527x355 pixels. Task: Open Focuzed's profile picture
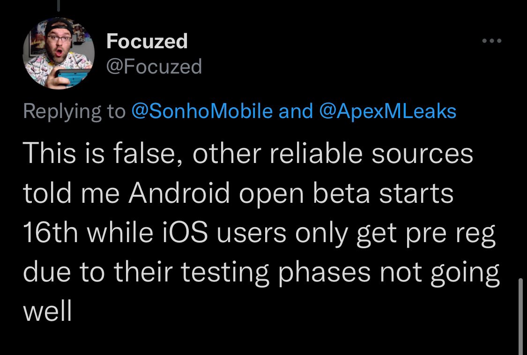(x=59, y=53)
